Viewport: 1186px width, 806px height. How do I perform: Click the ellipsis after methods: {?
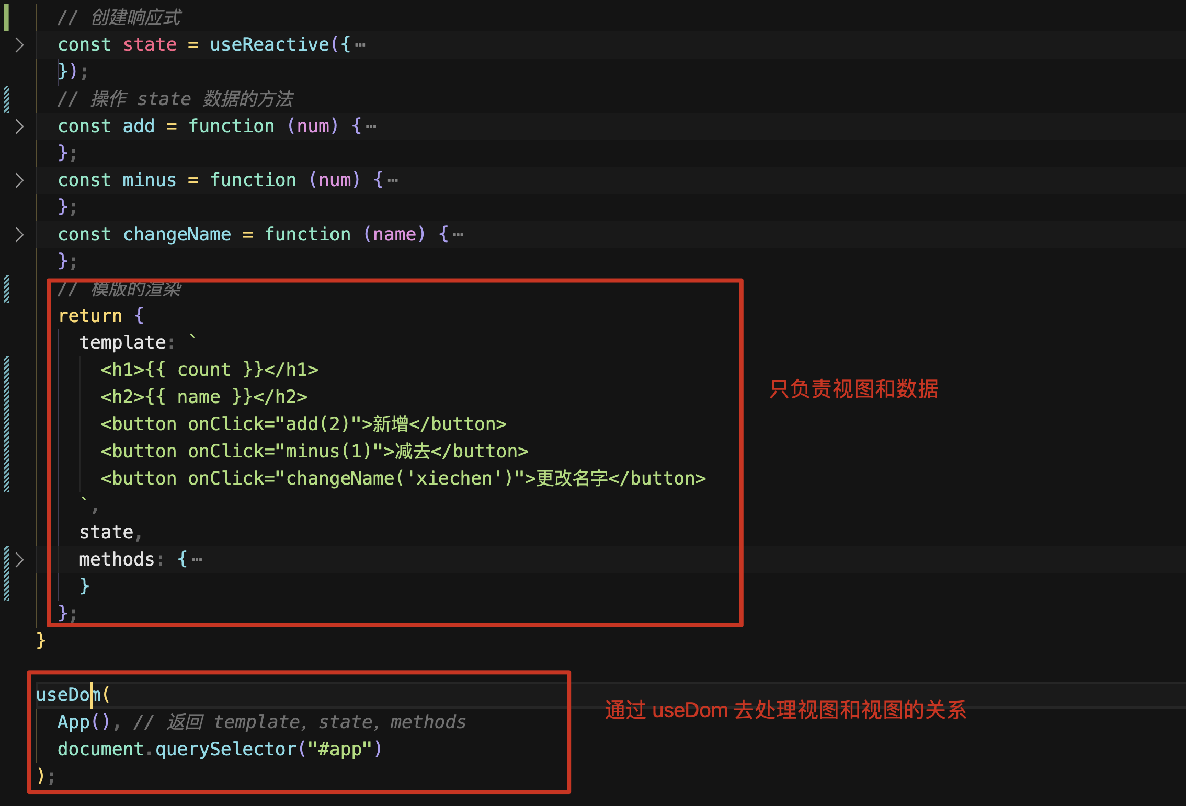tap(197, 560)
